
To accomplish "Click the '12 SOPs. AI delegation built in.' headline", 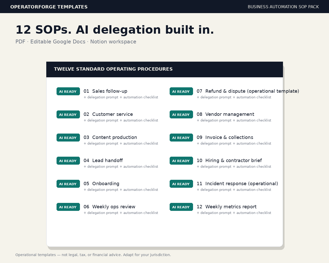I will pyautogui.click(x=115, y=30).
